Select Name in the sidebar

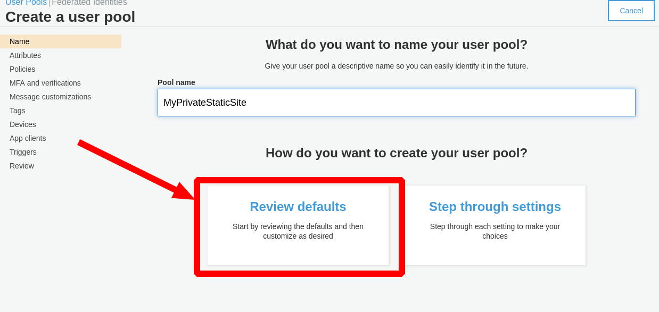click(x=61, y=41)
